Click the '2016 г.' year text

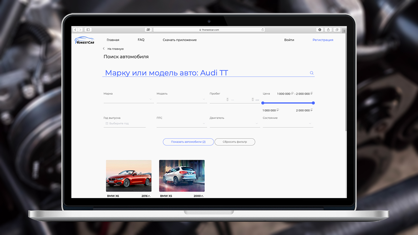tap(146, 196)
